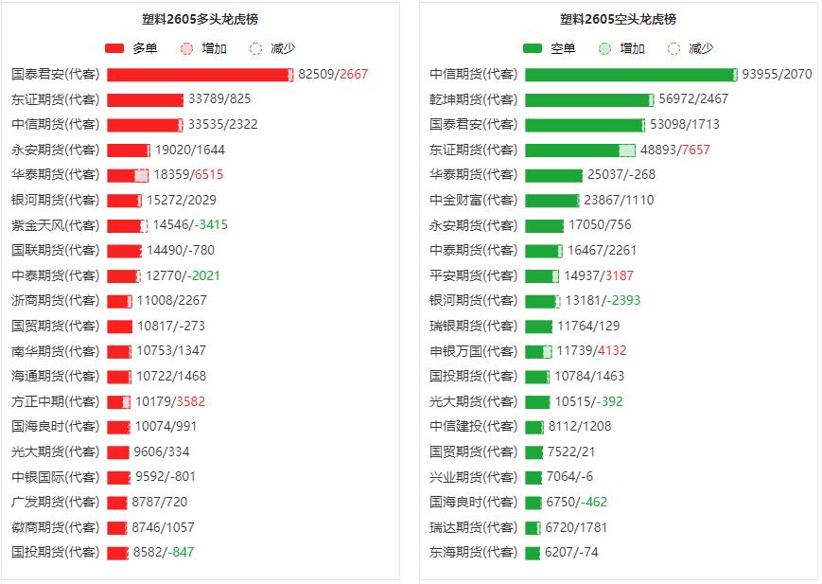Click the 塑料2605空头龙虎榜 chart title
This screenshot has height=584, width=822.
tap(618, 19)
